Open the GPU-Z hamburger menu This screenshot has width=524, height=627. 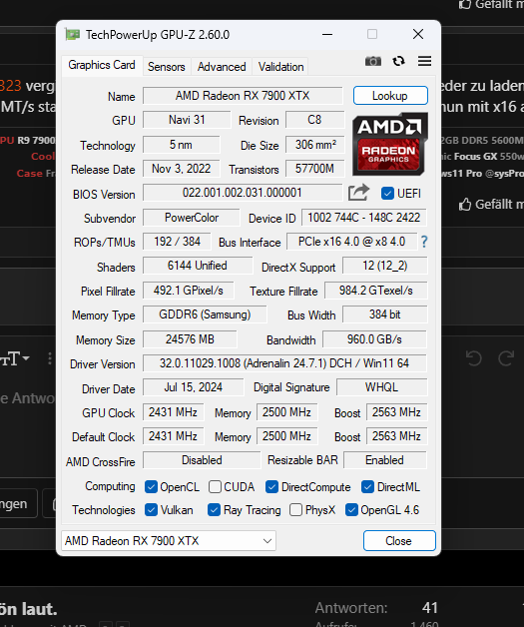pos(424,61)
